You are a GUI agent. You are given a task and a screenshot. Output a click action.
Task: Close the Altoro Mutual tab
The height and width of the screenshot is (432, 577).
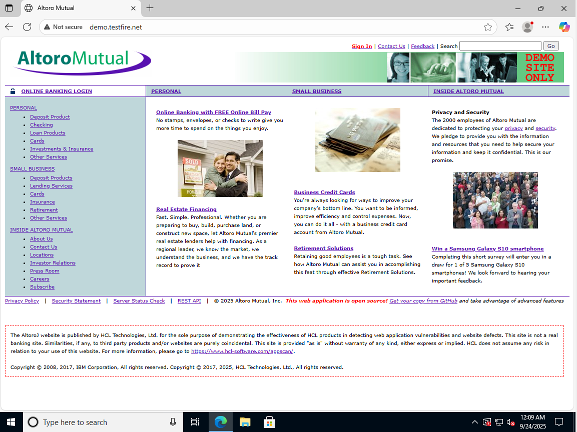click(x=133, y=8)
